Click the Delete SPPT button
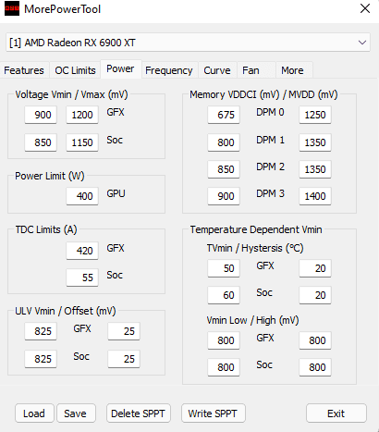Viewport: 379px width, 432px height. tap(138, 413)
